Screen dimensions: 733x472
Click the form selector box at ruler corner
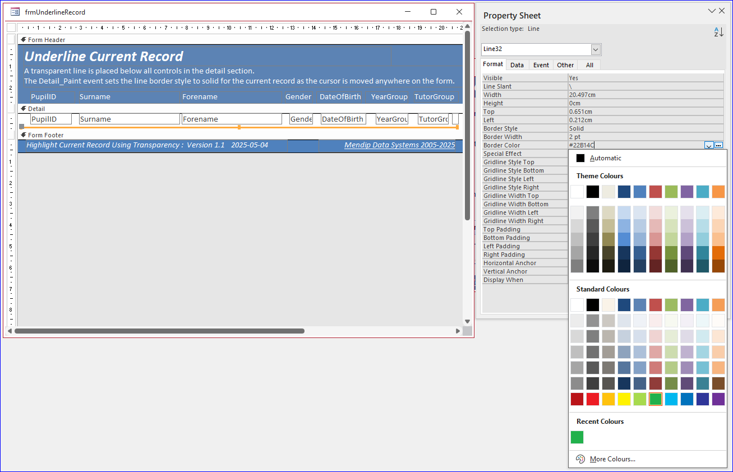(x=11, y=27)
